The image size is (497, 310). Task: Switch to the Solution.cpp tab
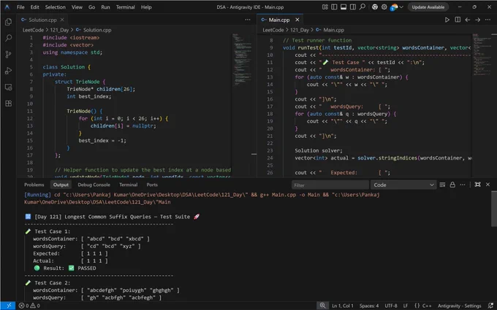coord(42,20)
